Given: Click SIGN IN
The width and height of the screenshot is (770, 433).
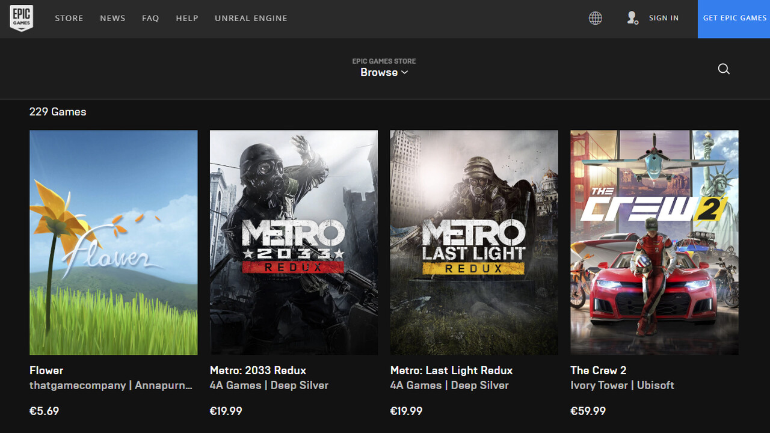Looking at the screenshot, I should pyautogui.click(x=664, y=18).
